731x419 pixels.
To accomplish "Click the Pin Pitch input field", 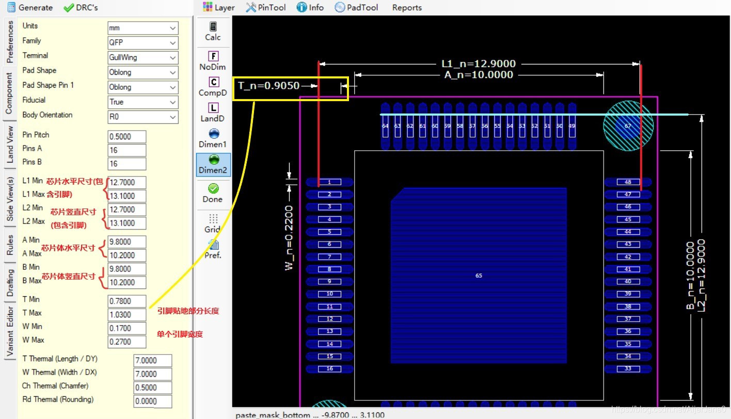I will pyautogui.click(x=127, y=137).
